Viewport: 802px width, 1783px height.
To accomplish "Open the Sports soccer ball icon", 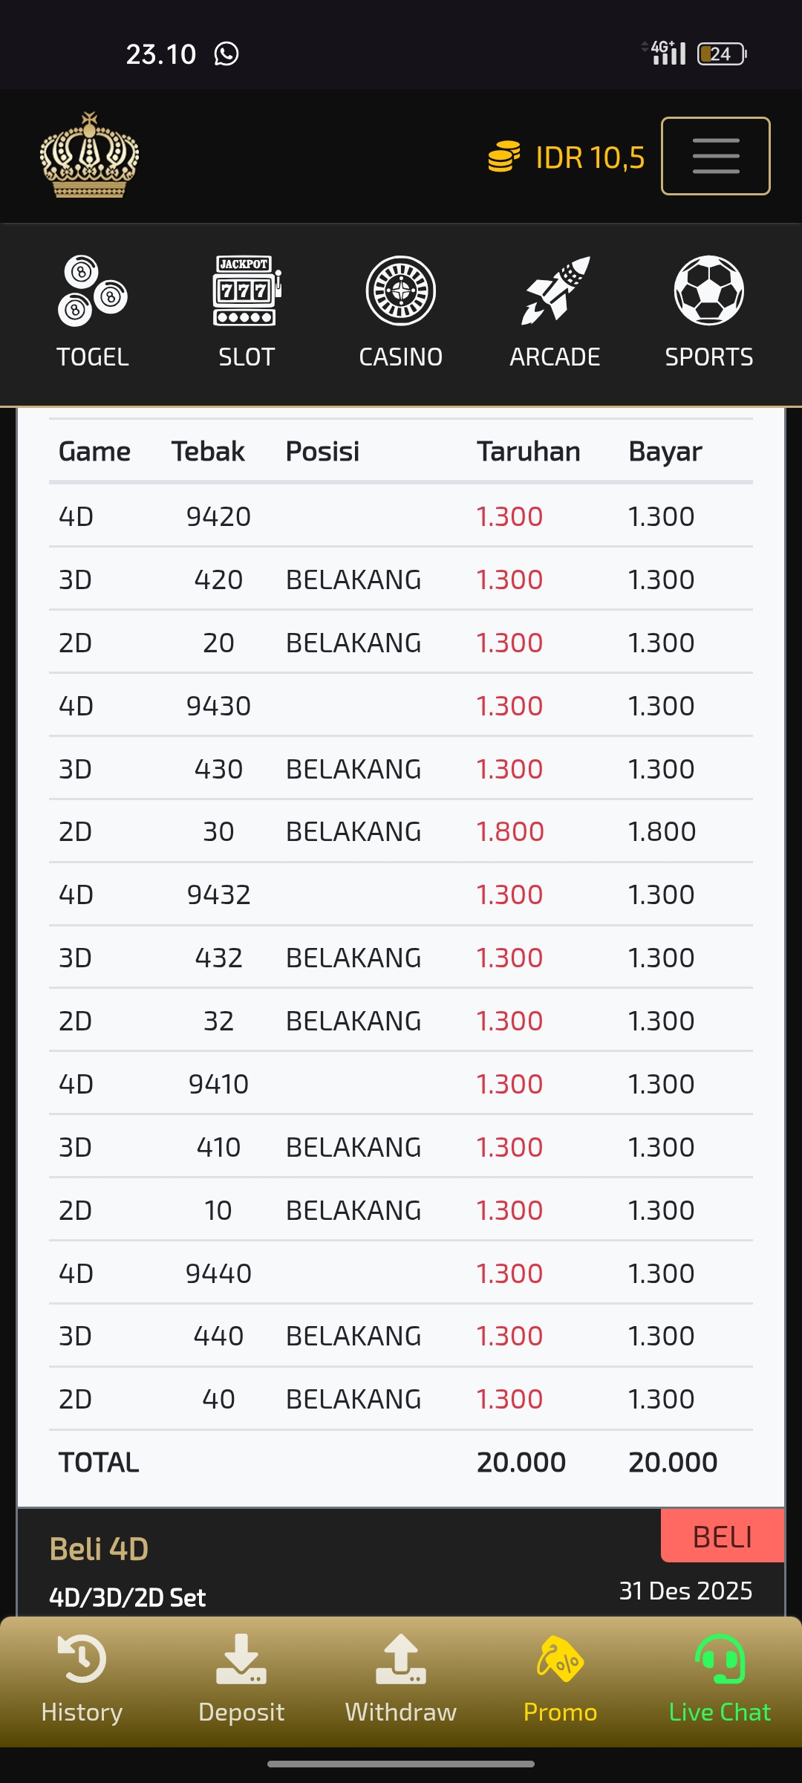I will click(x=708, y=291).
